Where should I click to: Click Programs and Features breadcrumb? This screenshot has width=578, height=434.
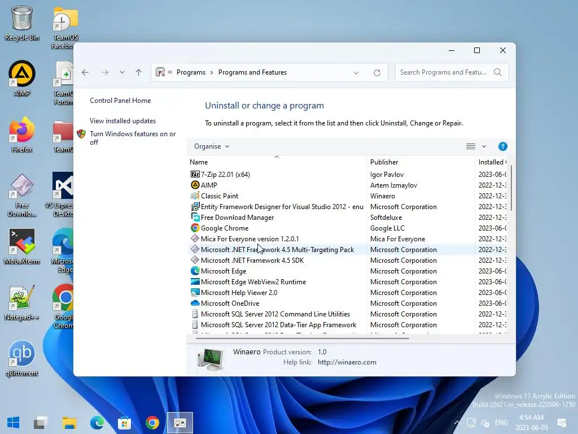click(x=252, y=72)
